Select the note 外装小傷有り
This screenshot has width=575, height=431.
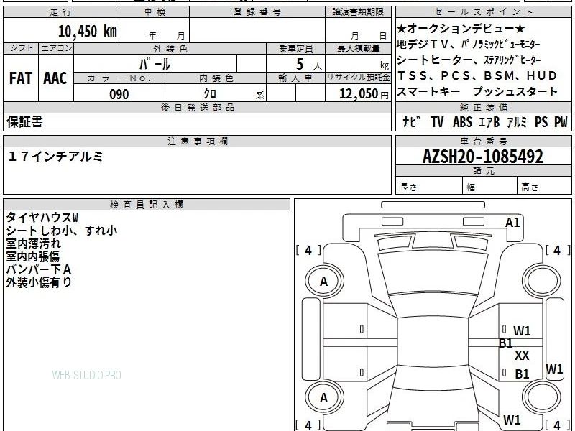pyautogui.click(x=39, y=282)
